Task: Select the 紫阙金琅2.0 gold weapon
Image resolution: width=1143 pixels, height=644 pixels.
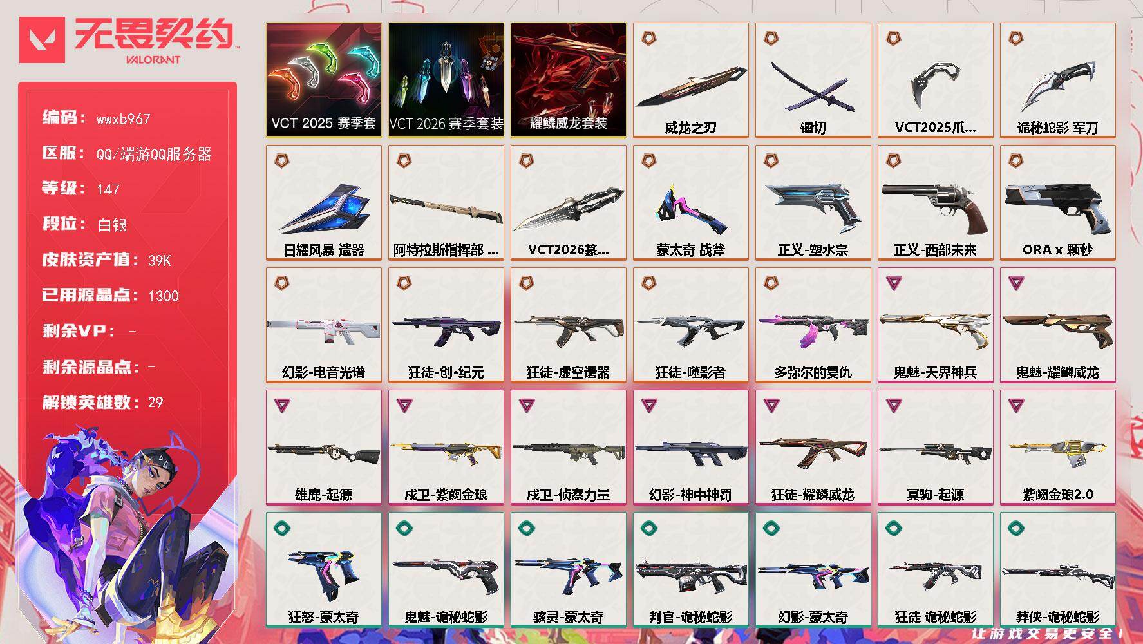Action: pyautogui.click(x=1057, y=447)
